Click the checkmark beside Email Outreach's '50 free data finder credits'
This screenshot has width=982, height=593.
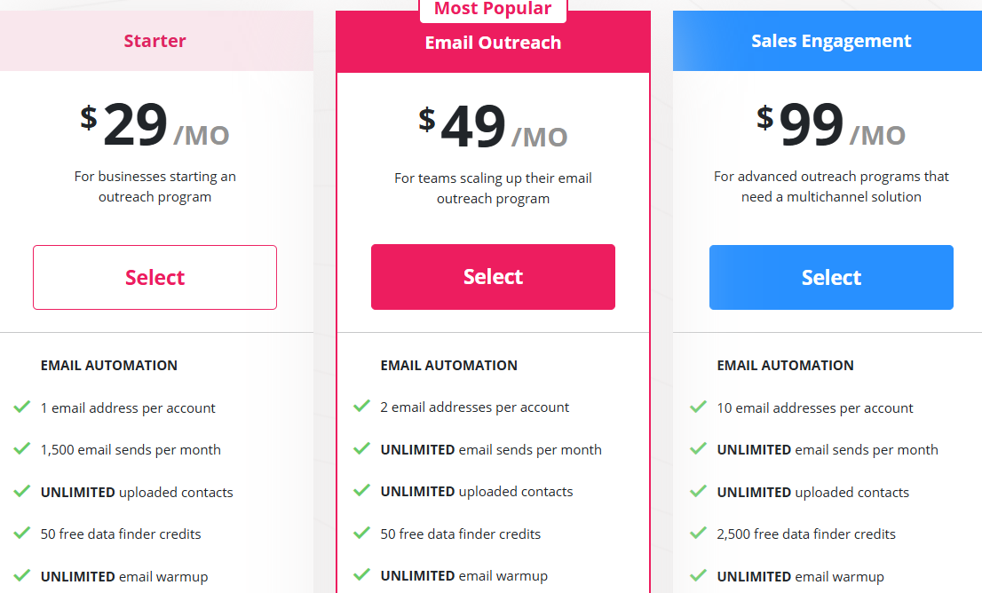coord(361,534)
